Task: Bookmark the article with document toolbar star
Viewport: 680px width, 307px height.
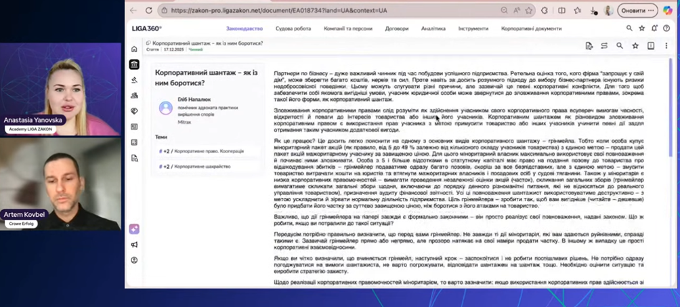Action: click(x=635, y=46)
